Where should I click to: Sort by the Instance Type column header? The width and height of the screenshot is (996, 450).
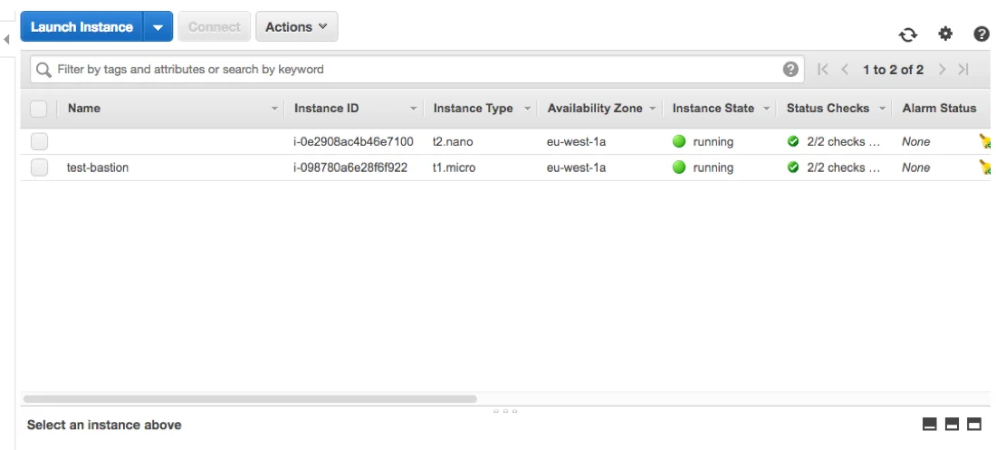click(x=473, y=108)
